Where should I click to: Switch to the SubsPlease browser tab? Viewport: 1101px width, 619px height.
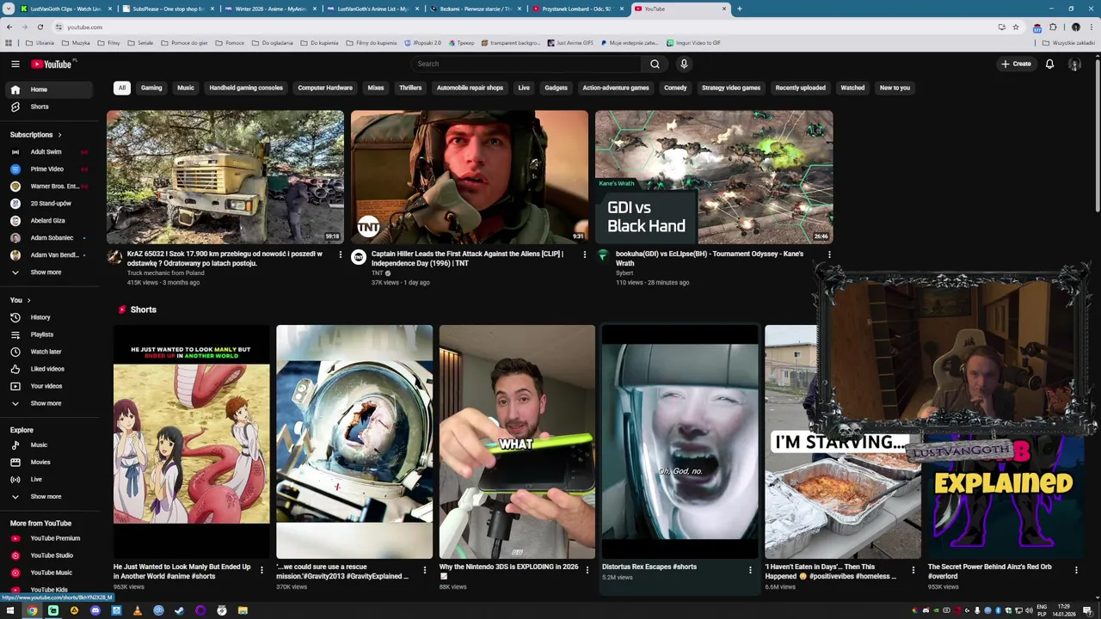point(168,9)
